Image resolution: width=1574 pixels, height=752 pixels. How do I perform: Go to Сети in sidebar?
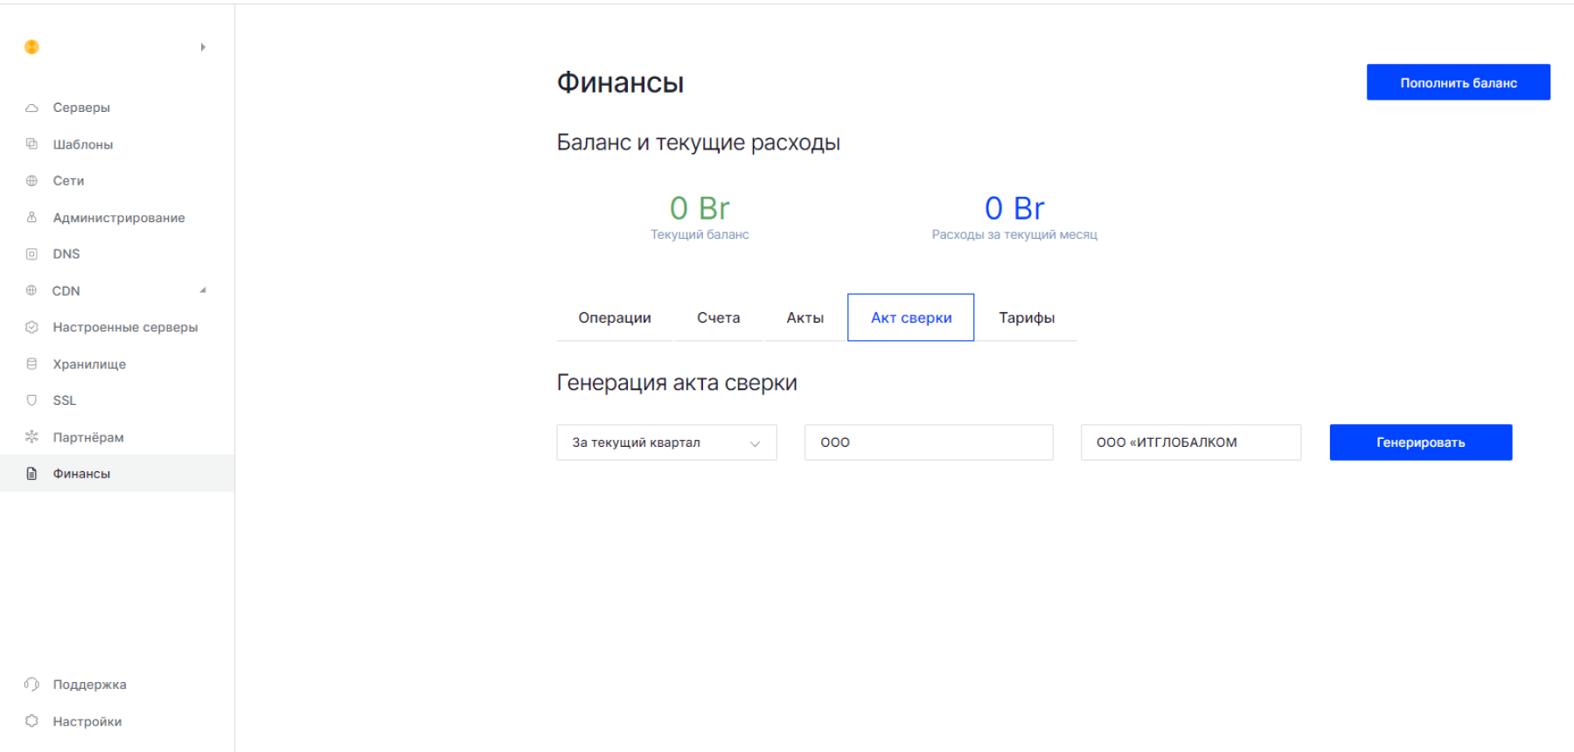tap(68, 181)
